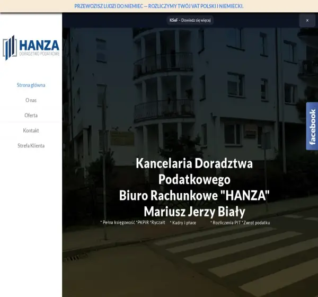This screenshot has height=297, width=318.
Task: Navigate to Kontakt
Action: [31, 130]
